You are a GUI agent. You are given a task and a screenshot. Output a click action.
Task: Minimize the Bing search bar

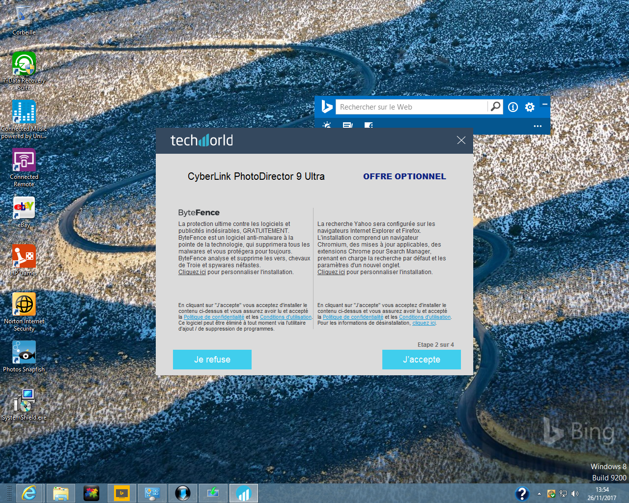[x=544, y=104]
